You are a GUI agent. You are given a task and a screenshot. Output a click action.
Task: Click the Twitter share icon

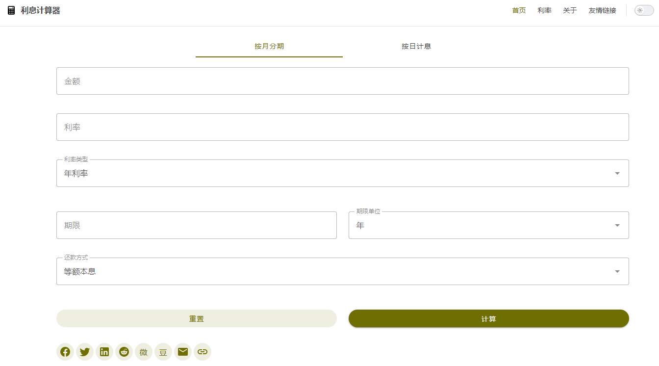[84, 351]
